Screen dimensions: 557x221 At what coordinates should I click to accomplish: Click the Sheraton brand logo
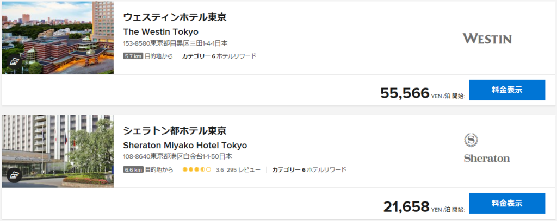click(486, 148)
